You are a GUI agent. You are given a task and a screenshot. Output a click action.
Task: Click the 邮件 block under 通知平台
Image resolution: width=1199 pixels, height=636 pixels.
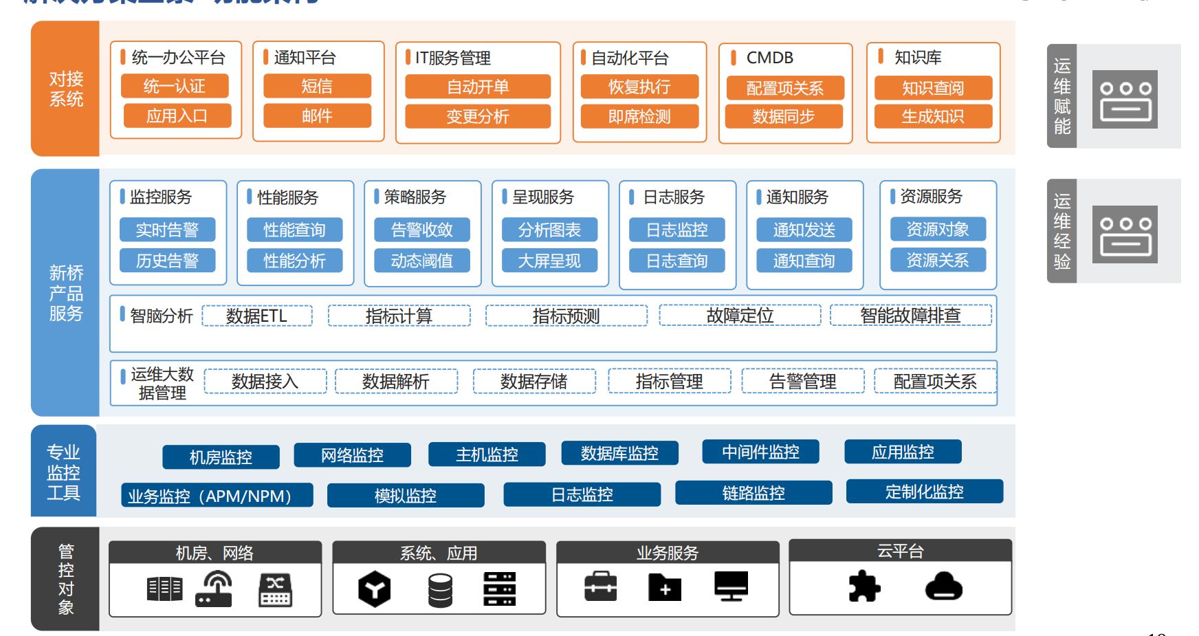(317, 116)
